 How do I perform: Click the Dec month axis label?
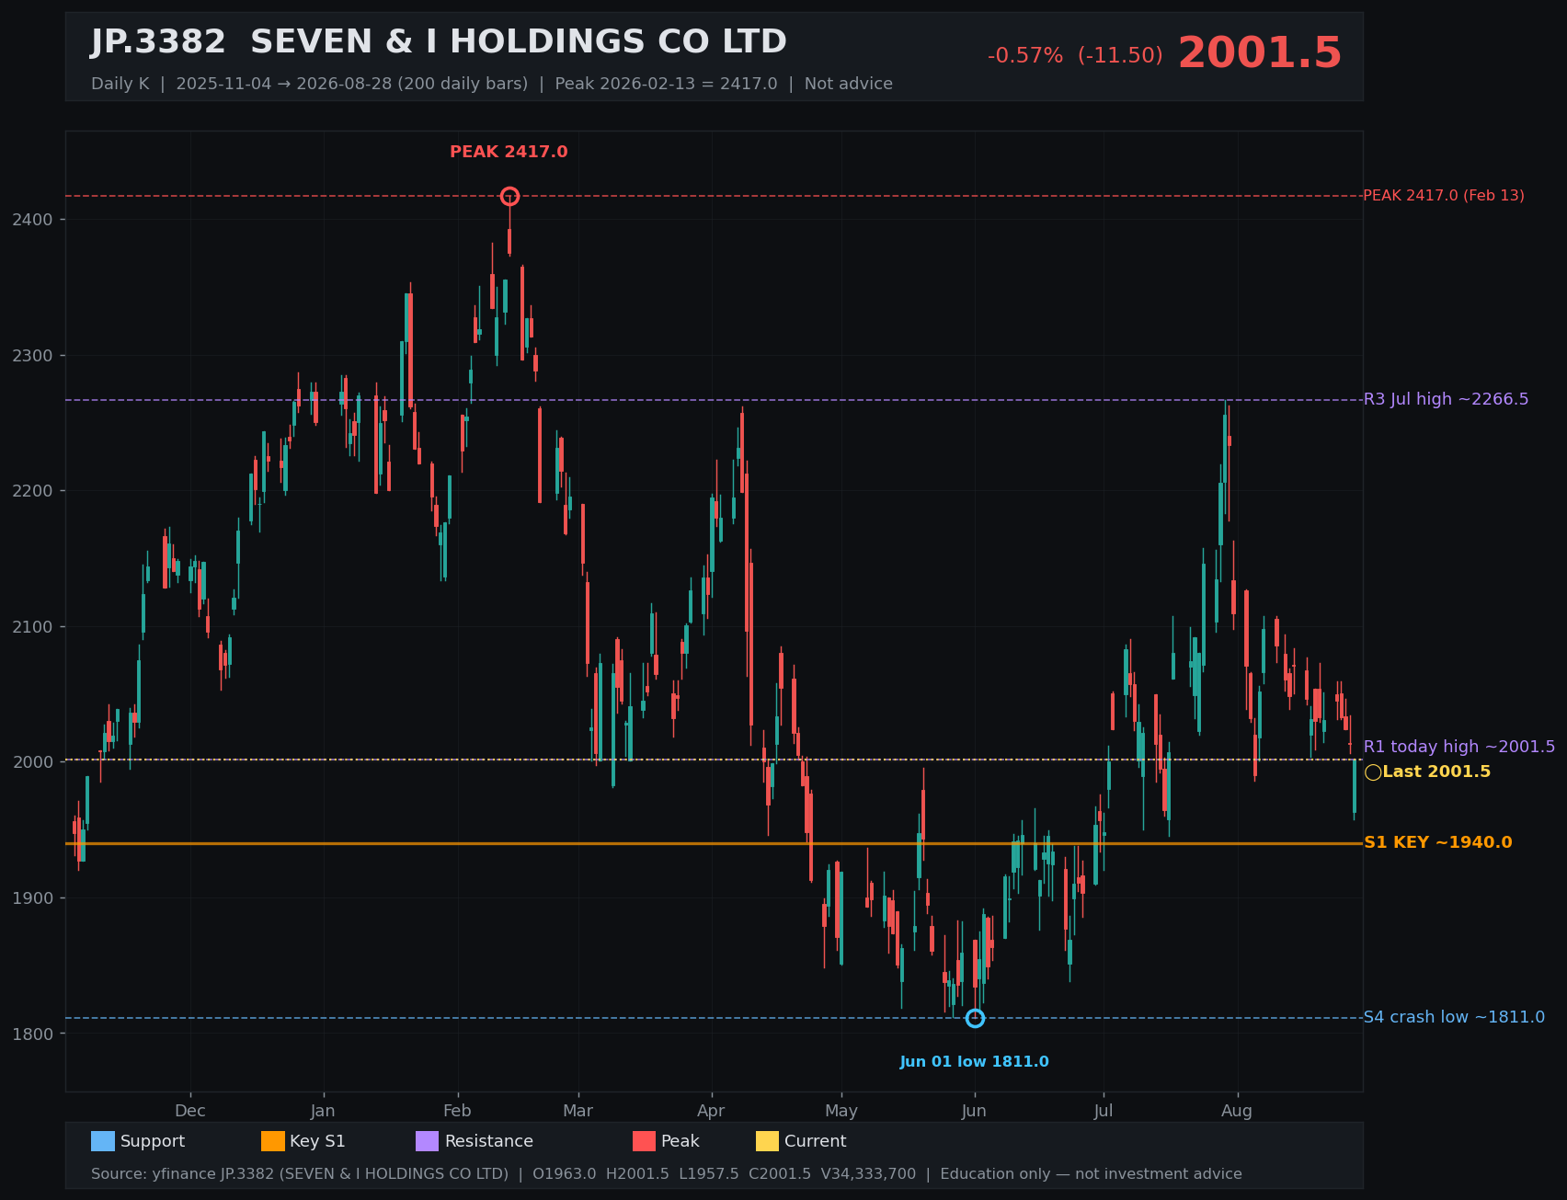(x=190, y=1111)
